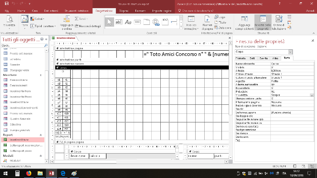Launch Firefox from the taskbar

pyautogui.click(x=29, y=173)
